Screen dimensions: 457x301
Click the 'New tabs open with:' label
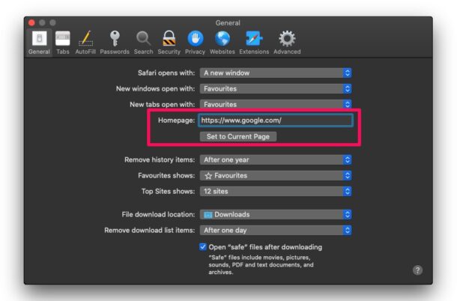(x=162, y=104)
